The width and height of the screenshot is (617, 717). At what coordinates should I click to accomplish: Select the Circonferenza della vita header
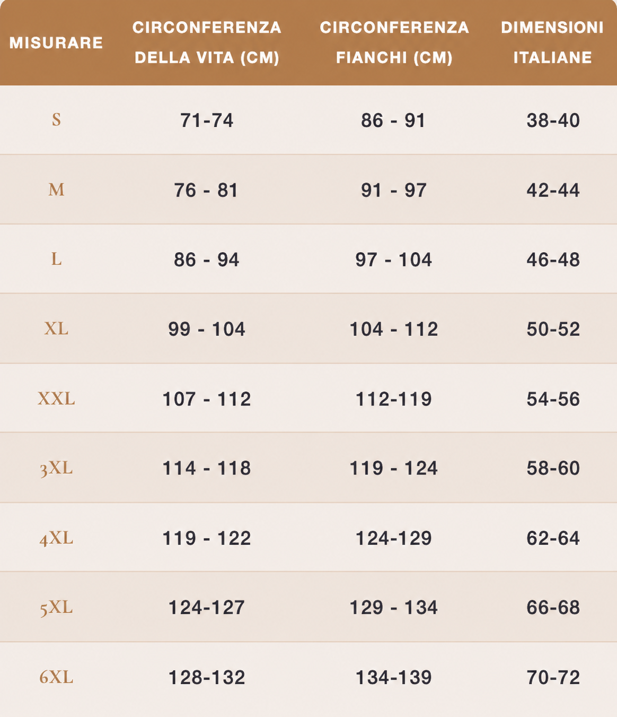[x=207, y=42]
